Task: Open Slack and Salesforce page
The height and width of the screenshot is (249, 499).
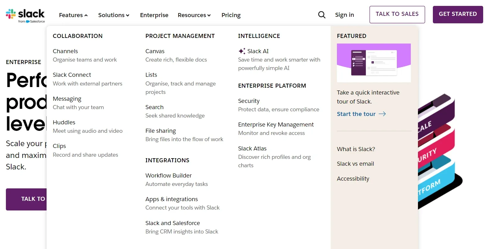Action: (x=173, y=223)
